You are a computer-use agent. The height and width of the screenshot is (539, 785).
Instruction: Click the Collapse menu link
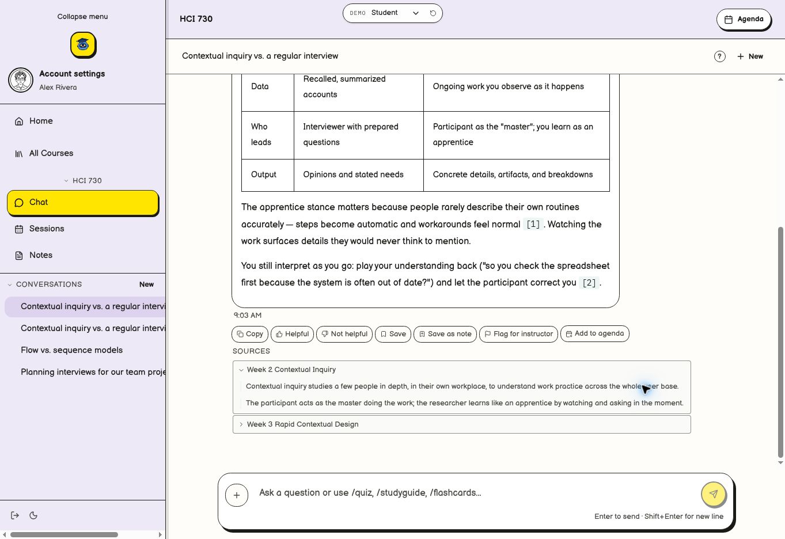coord(82,17)
